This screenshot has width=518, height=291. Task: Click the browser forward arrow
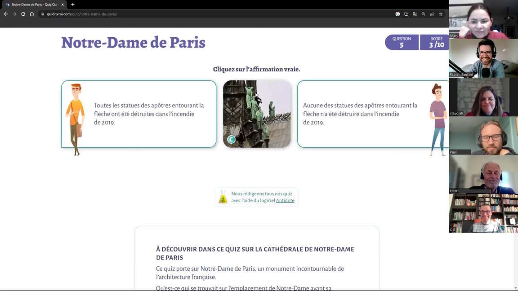click(x=14, y=14)
